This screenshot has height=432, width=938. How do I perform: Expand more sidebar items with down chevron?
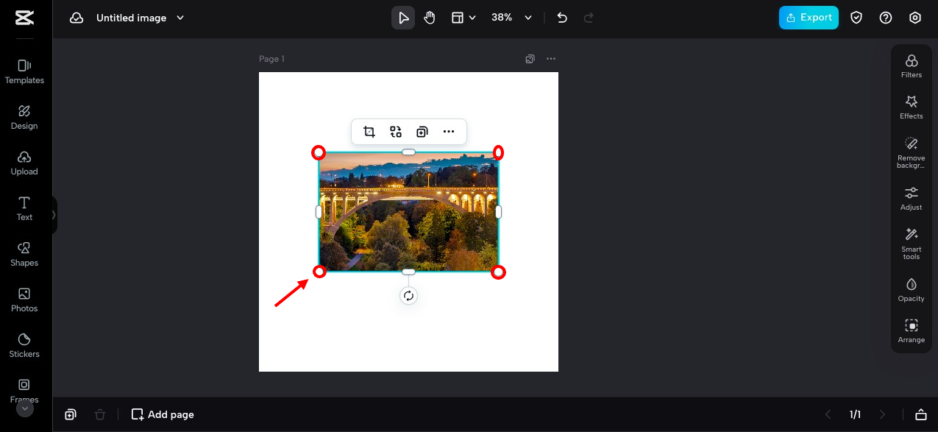(x=25, y=408)
